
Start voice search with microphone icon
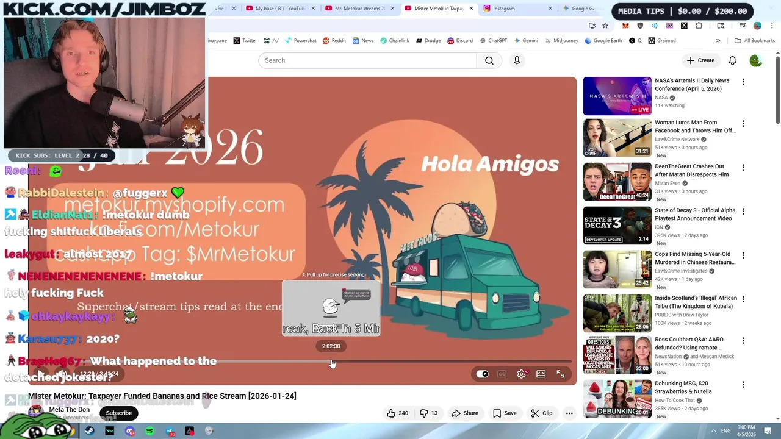tap(517, 60)
